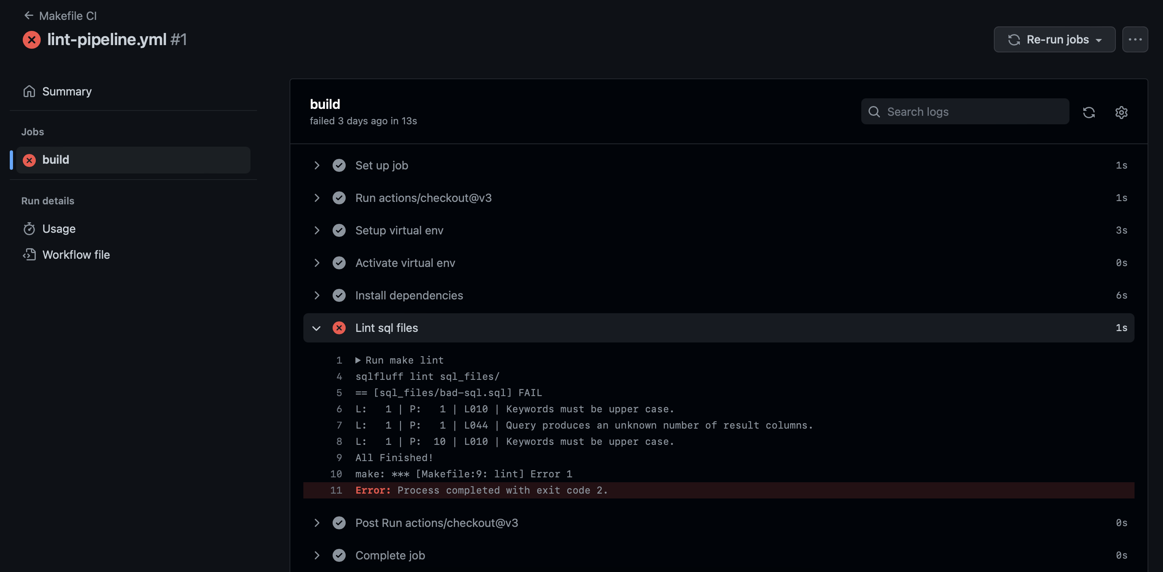Click the L044 unknown result columns log line

[584, 425]
